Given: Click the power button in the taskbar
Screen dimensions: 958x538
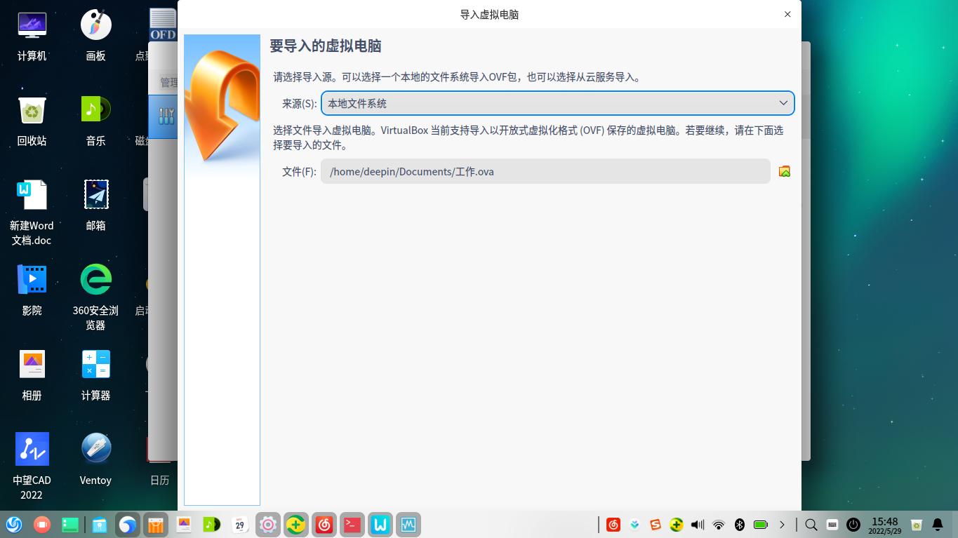Looking at the screenshot, I should click(853, 524).
